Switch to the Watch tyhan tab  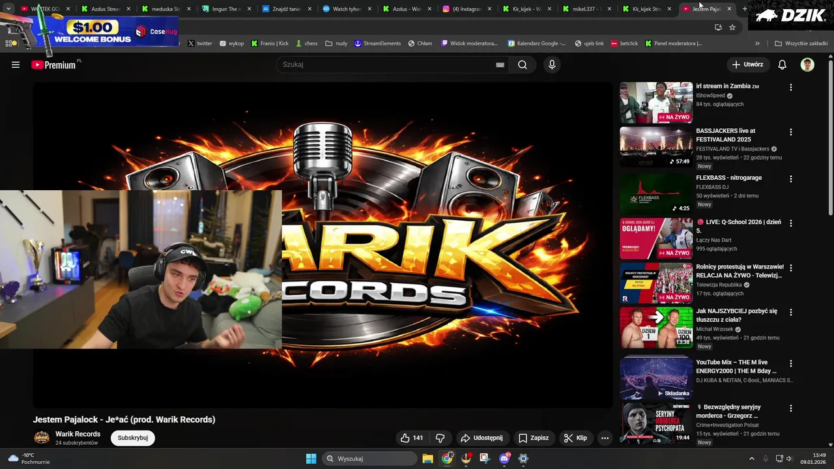coord(346,9)
